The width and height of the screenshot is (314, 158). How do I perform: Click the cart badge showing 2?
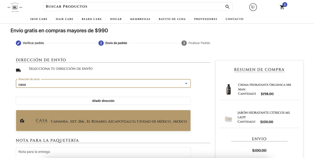click(285, 4)
